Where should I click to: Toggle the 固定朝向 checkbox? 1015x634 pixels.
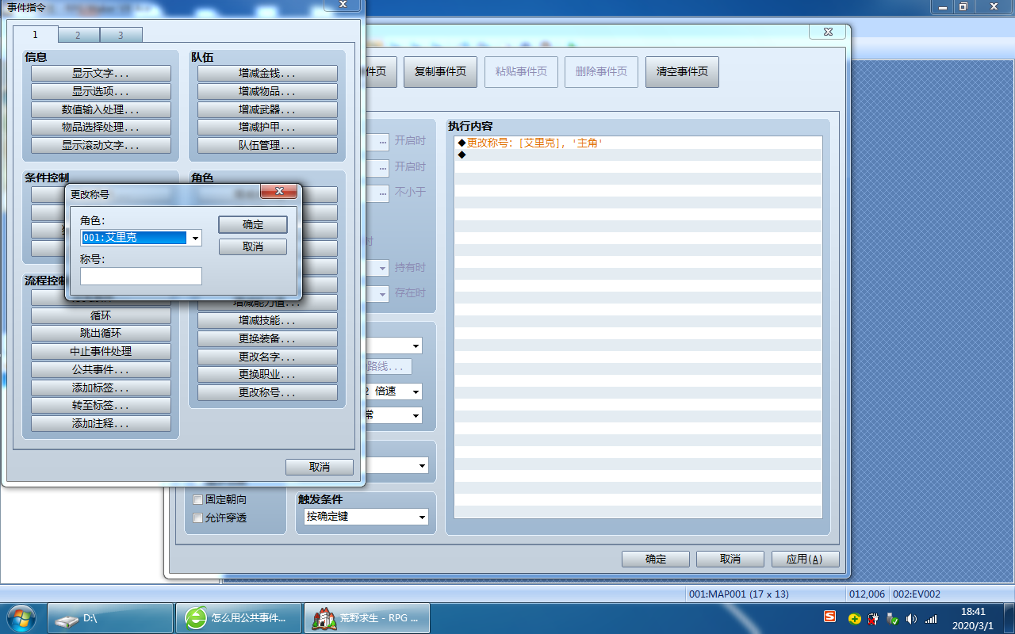pyautogui.click(x=198, y=500)
